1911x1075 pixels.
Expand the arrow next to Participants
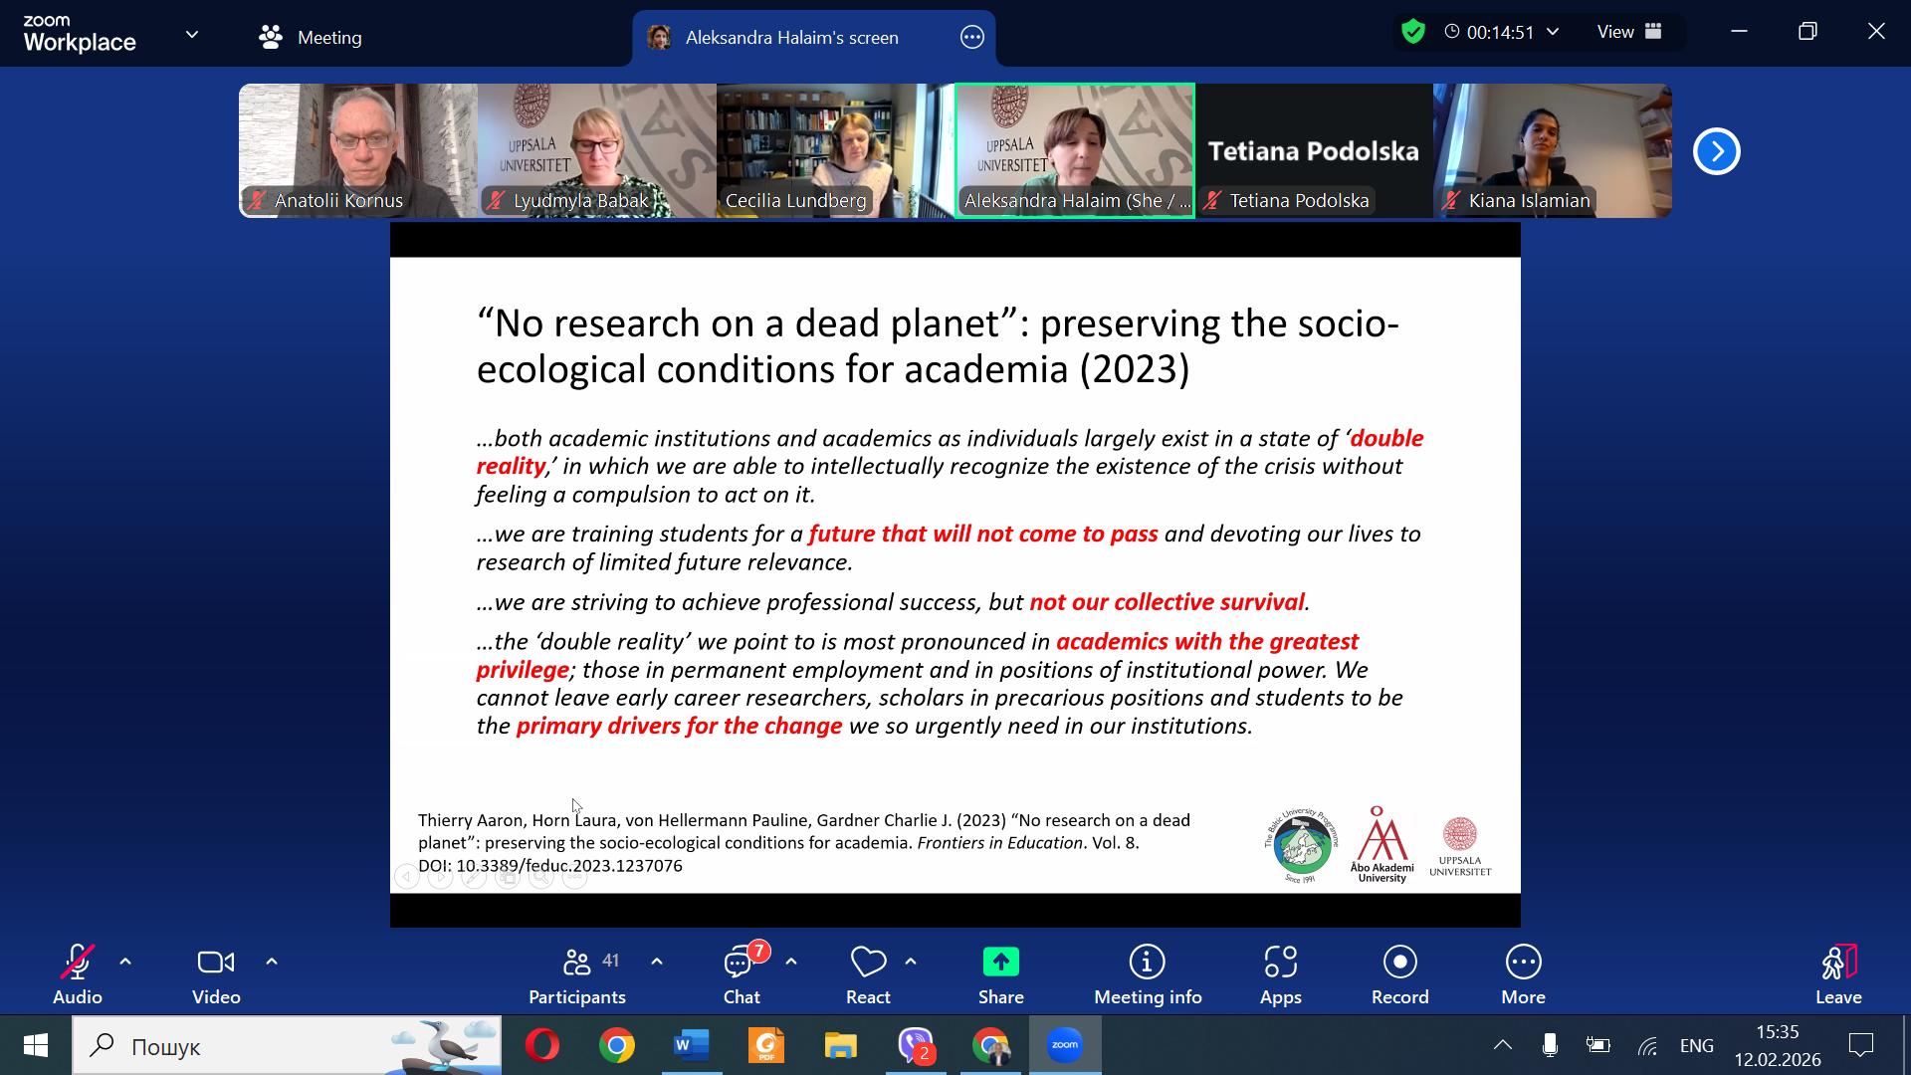[x=657, y=962]
